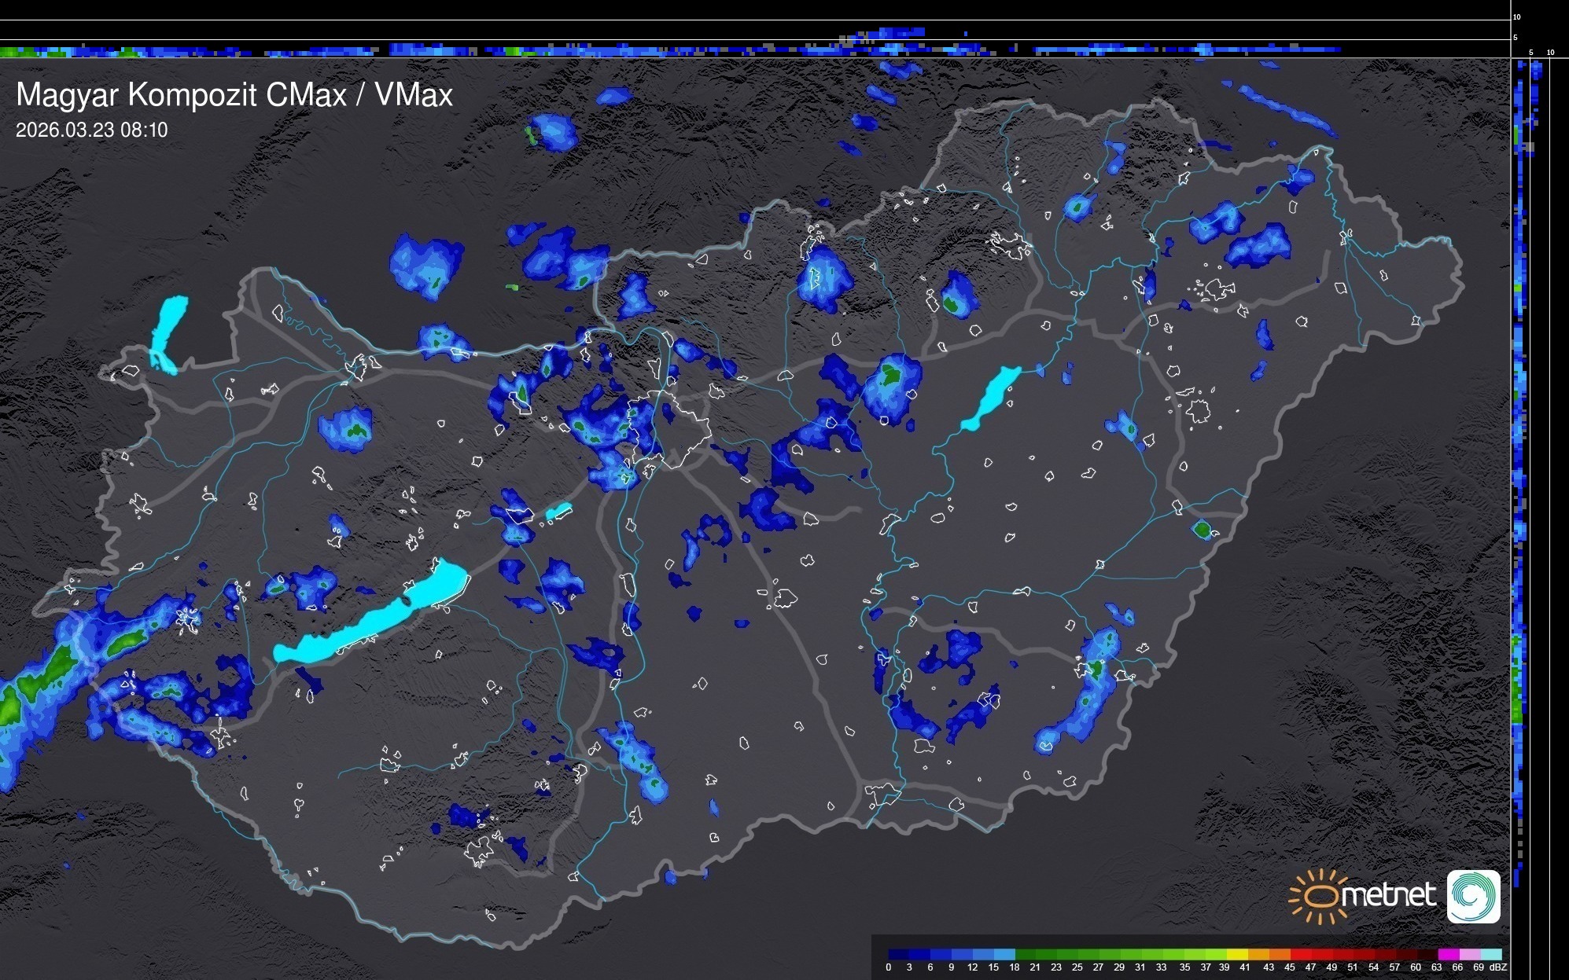Viewport: 1569px width, 980px height.
Task: Click the teal swirl app icon
Action: tap(1473, 896)
